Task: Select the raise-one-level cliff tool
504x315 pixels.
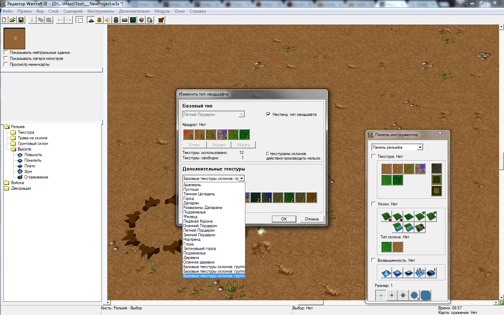Action: (420, 216)
